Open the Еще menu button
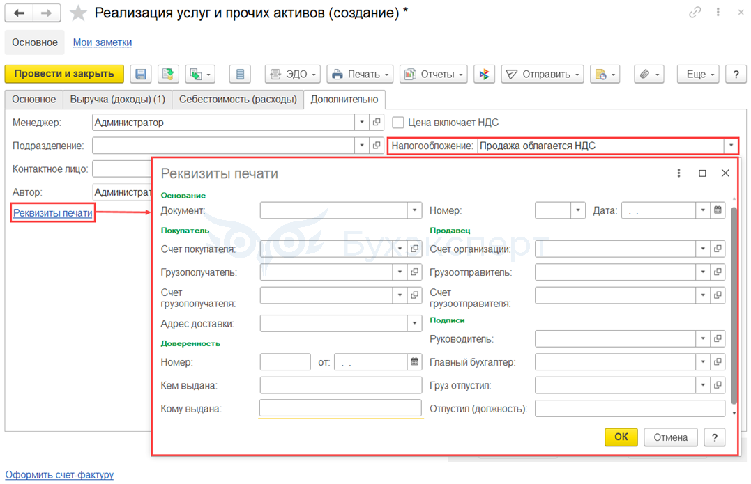751x484 pixels. (x=698, y=74)
